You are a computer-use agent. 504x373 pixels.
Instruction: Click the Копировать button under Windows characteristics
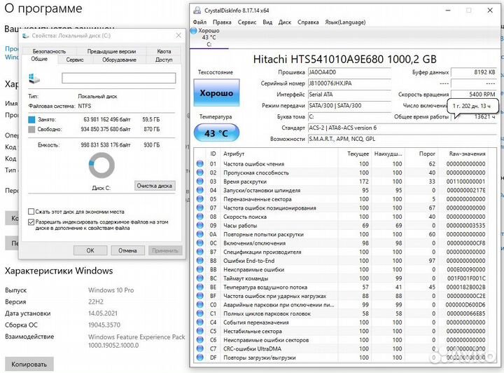tap(29, 365)
